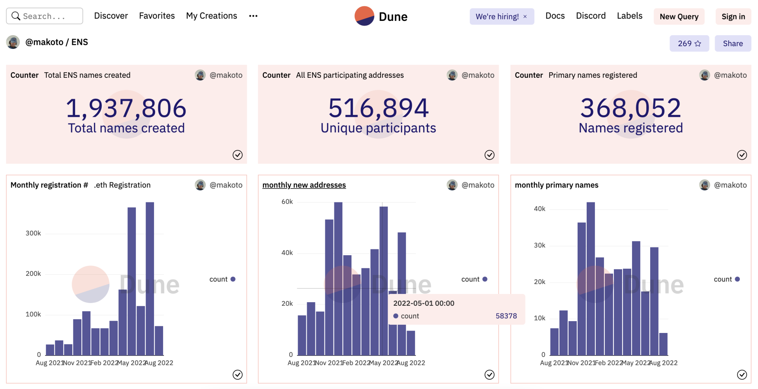
Task: Click checkmark on Primary names registered counter
Action: coord(742,155)
